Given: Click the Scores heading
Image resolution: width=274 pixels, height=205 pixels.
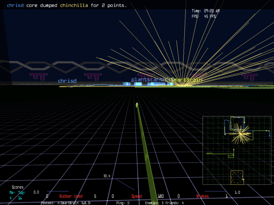Looking at the screenshot, I should click(x=17, y=187).
